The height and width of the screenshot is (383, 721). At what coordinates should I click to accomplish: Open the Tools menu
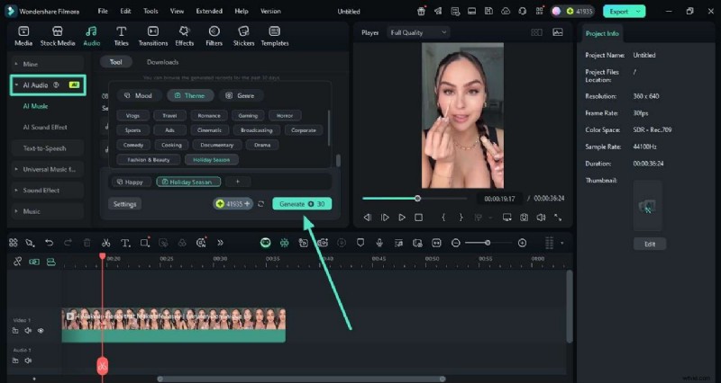(x=151, y=12)
